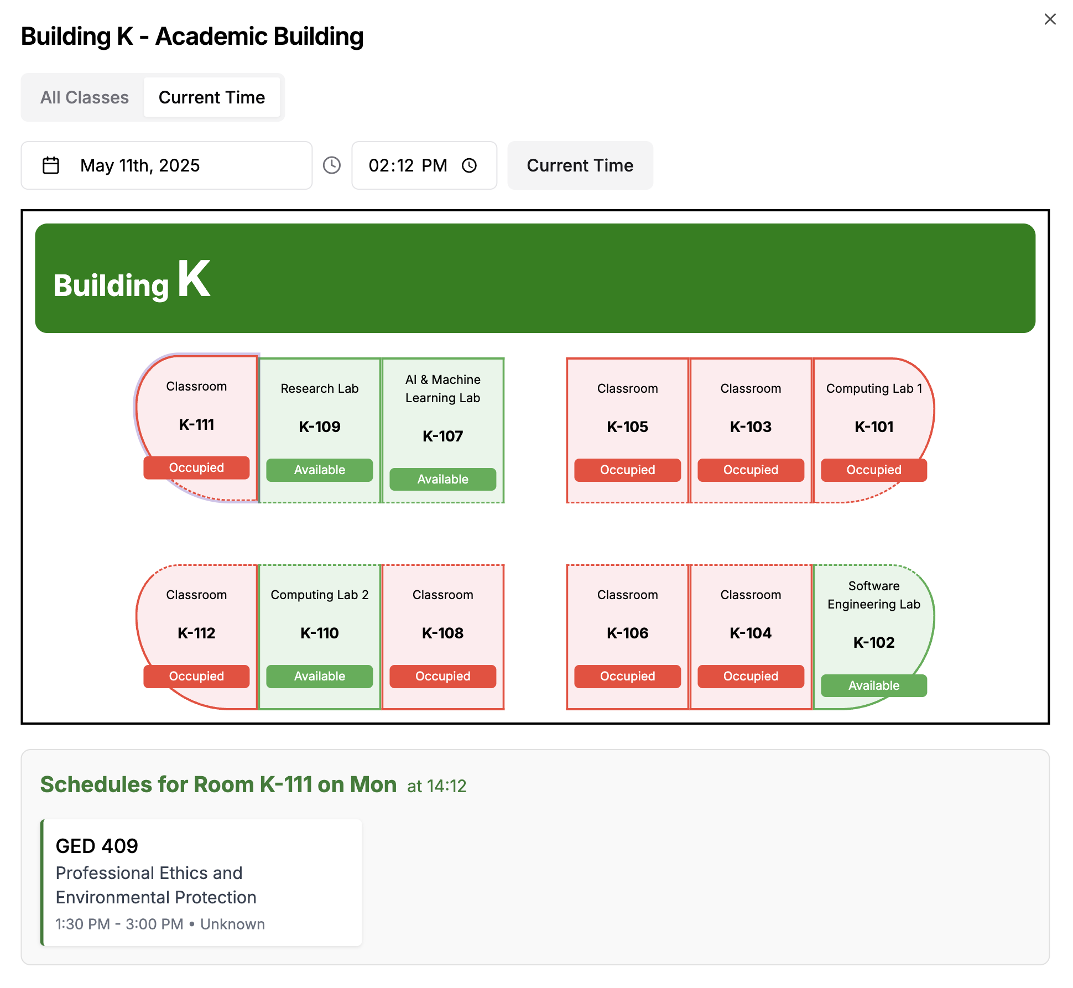Toggle the Available badge on K-102
Screen dimensions: 1073x988
(873, 685)
